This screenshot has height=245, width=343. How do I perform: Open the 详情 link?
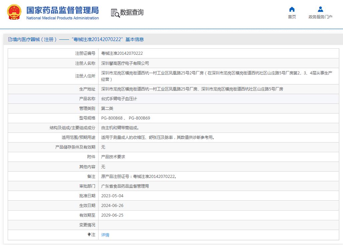105,235
